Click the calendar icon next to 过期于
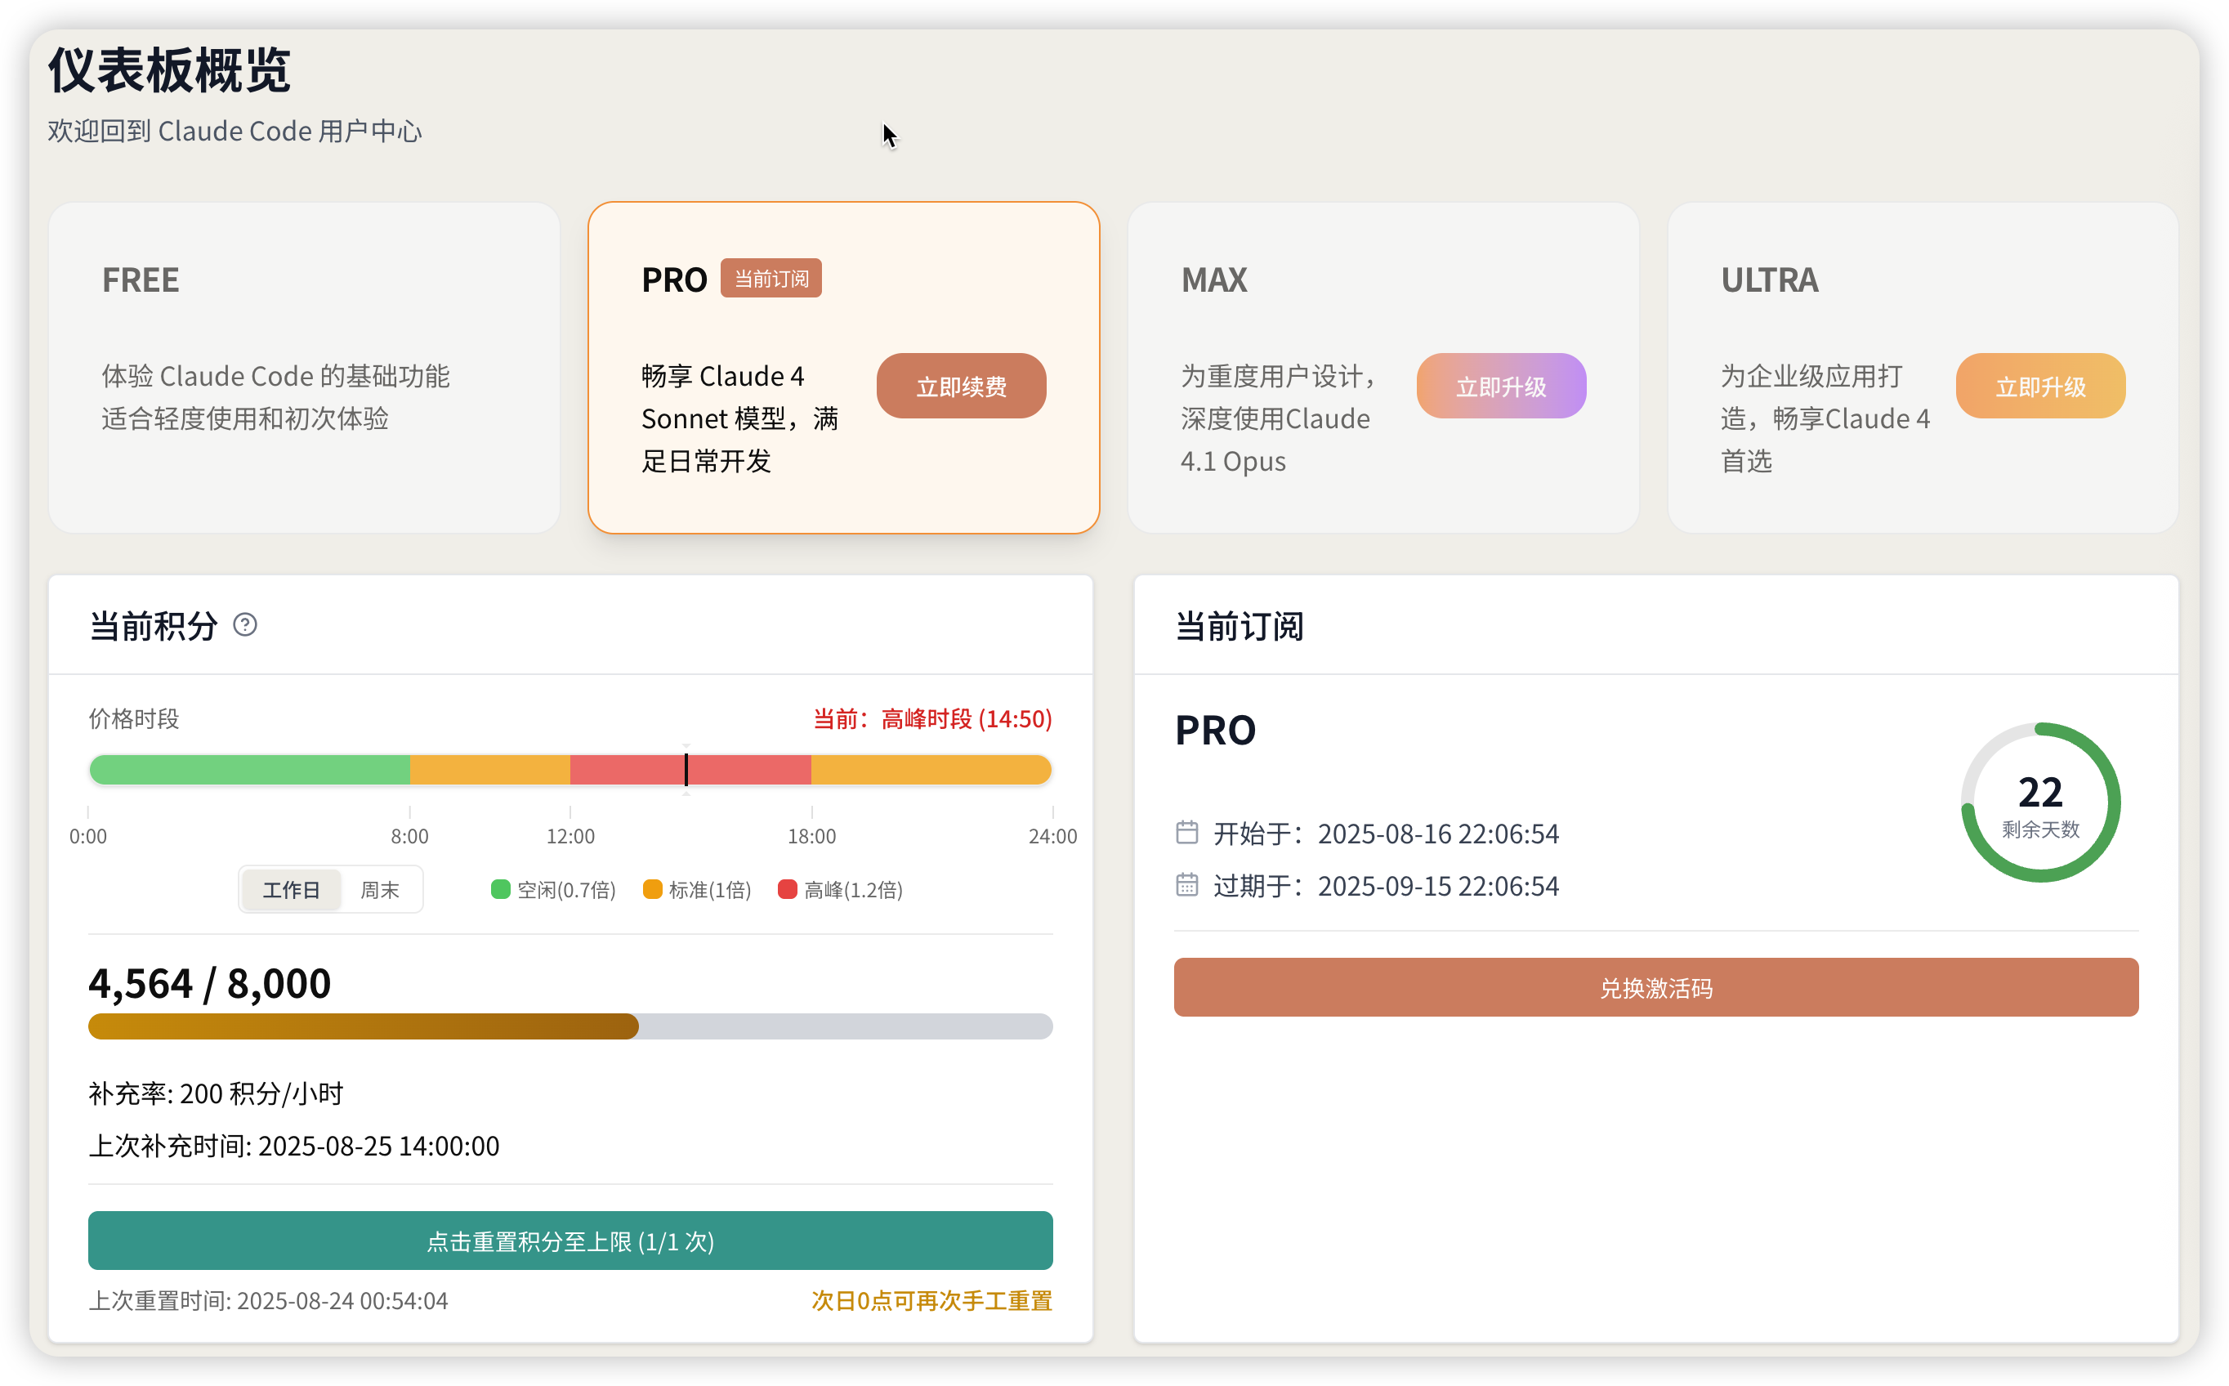This screenshot has height=1386, width=2229. 1187,884
